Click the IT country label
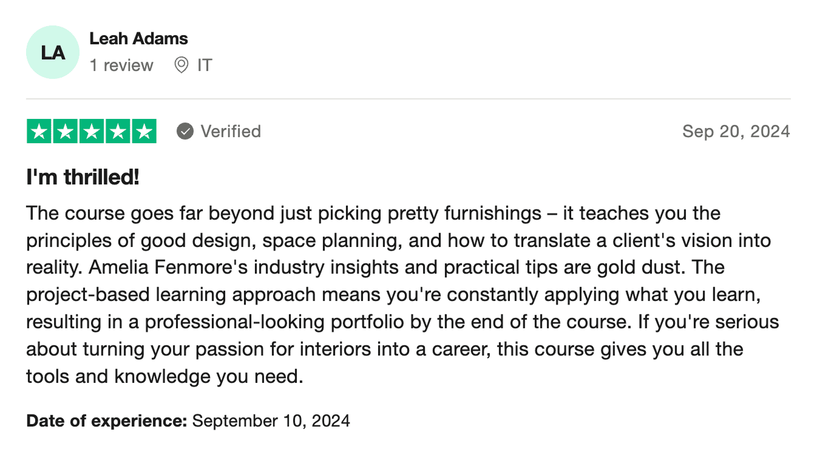The height and width of the screenshot is (449, 817). tap(205, 65)
